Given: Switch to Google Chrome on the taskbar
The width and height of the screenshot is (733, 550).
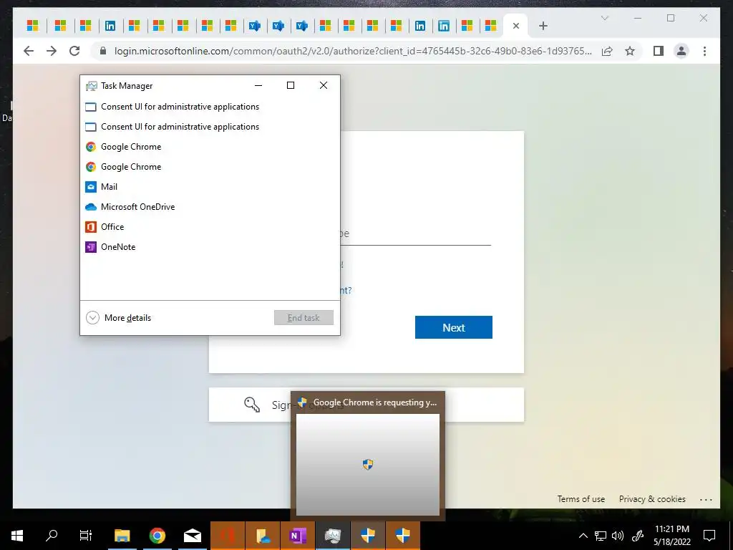Looking at the screenshot, I should pyautogui.click(x=157, y=536).
